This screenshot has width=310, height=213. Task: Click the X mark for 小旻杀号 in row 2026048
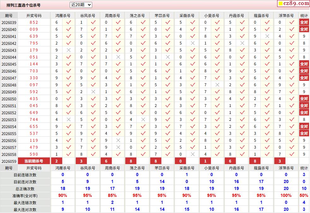pos(217,85)
